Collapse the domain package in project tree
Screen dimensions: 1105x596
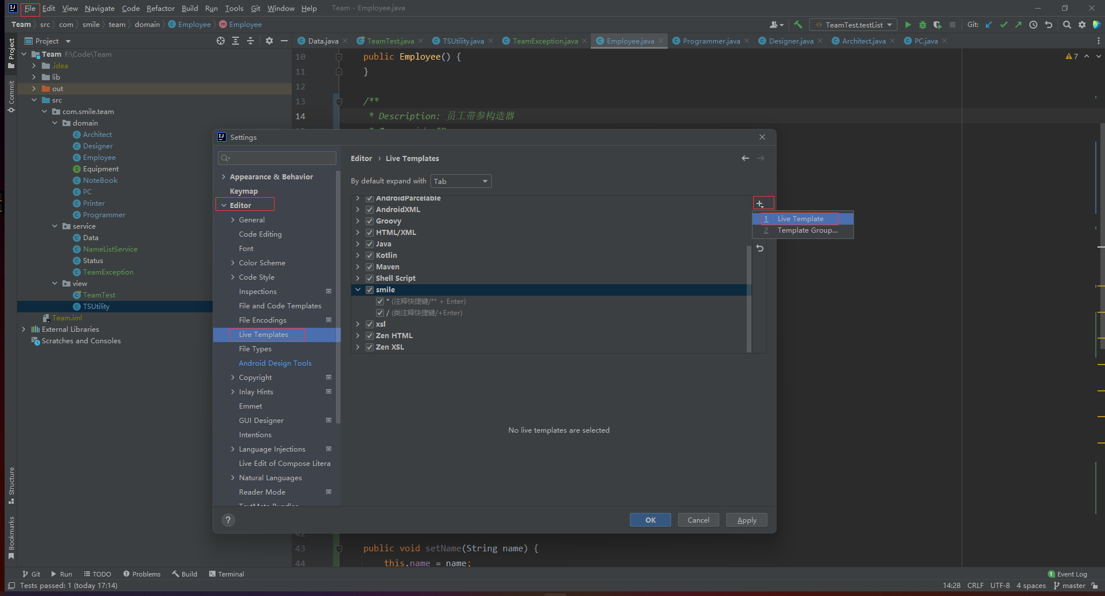point(55,123)
